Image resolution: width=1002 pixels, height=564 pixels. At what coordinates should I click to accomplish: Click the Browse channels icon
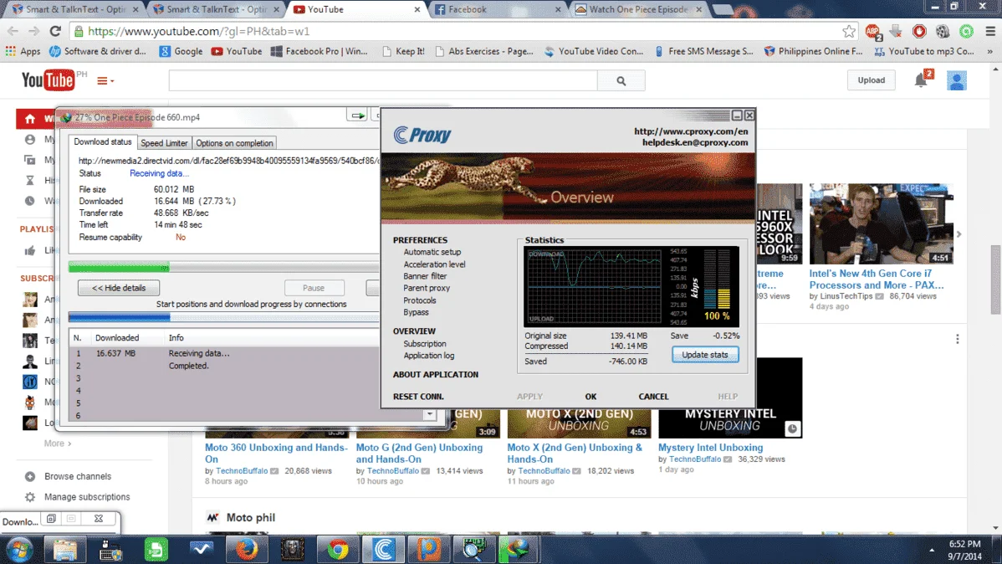point(30,476)
